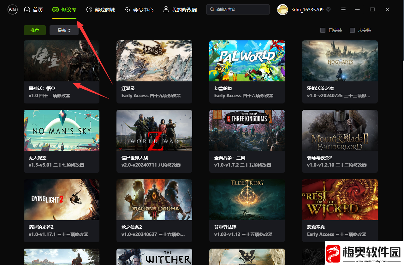Click text v1.0-v1.17.1 三十三项修改器
This screenshot has width=404, height=265.
pyautogui.click(x=58, y=234)
